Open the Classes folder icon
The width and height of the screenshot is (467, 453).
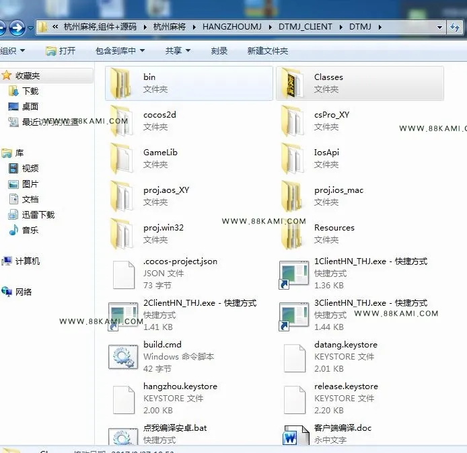[292, 83]
